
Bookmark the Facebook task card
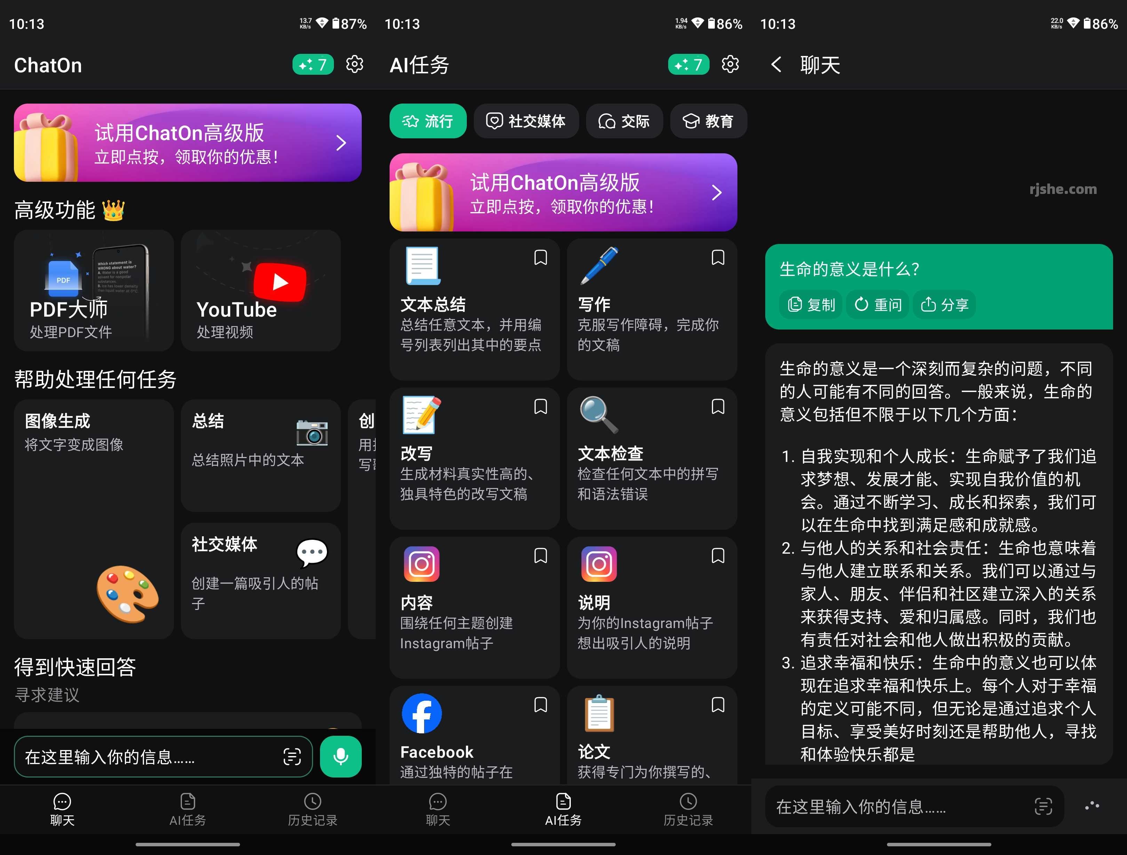point(541,705)
